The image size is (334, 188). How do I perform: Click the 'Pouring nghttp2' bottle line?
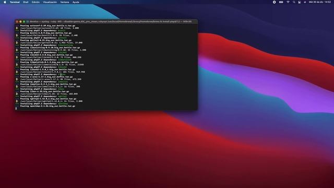[48, 99]
